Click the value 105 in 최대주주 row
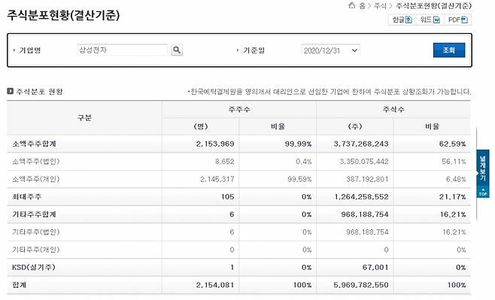The height and width of the screenshot is (300, 495). pos(228,197)
